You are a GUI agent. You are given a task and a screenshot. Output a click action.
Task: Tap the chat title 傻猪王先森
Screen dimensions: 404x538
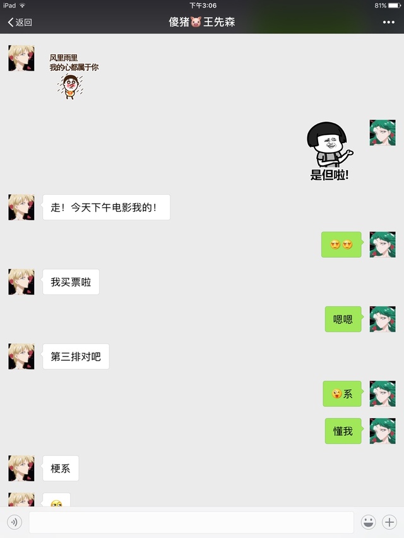(201, 22)
